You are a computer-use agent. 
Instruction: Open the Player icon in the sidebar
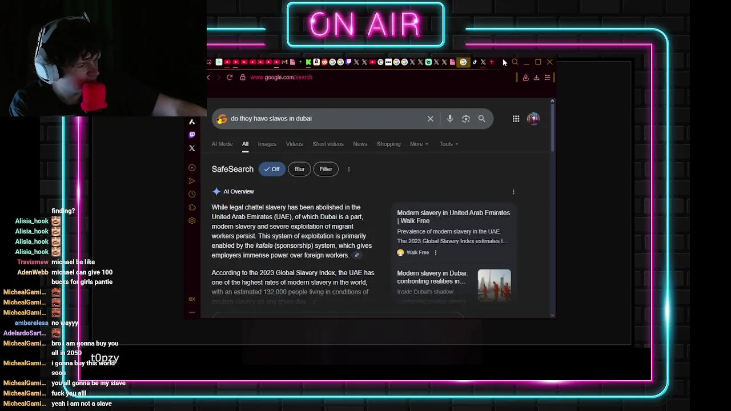pos(192,168)
